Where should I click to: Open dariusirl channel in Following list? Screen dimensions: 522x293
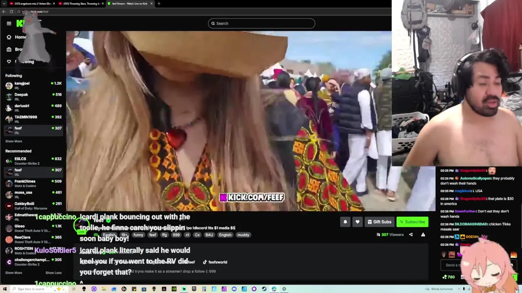33,107
